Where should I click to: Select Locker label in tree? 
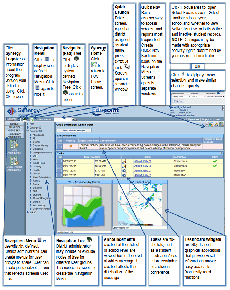click(36, 173)
